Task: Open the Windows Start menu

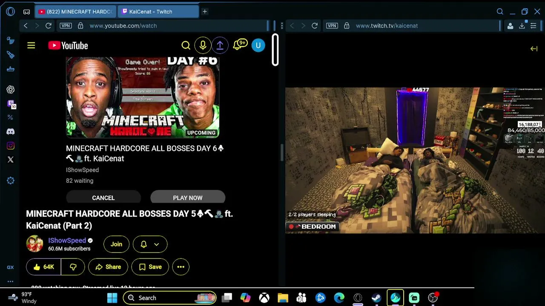Action: [x=112, y=298]
